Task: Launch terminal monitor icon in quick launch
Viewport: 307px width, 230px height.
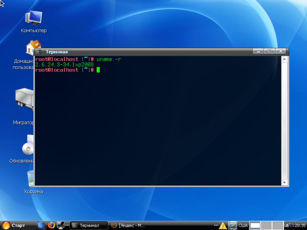Action: click(x=60, y=225)
